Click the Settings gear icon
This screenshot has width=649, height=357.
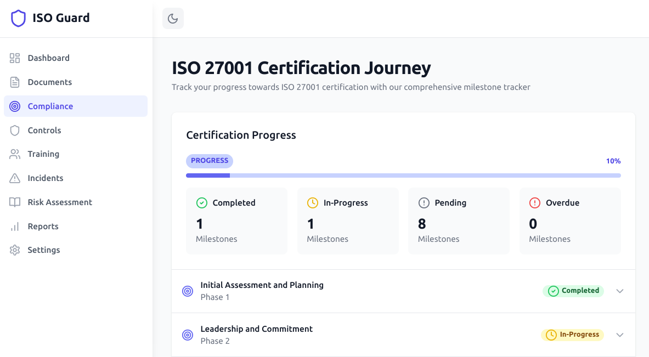(x=15, y=250)
